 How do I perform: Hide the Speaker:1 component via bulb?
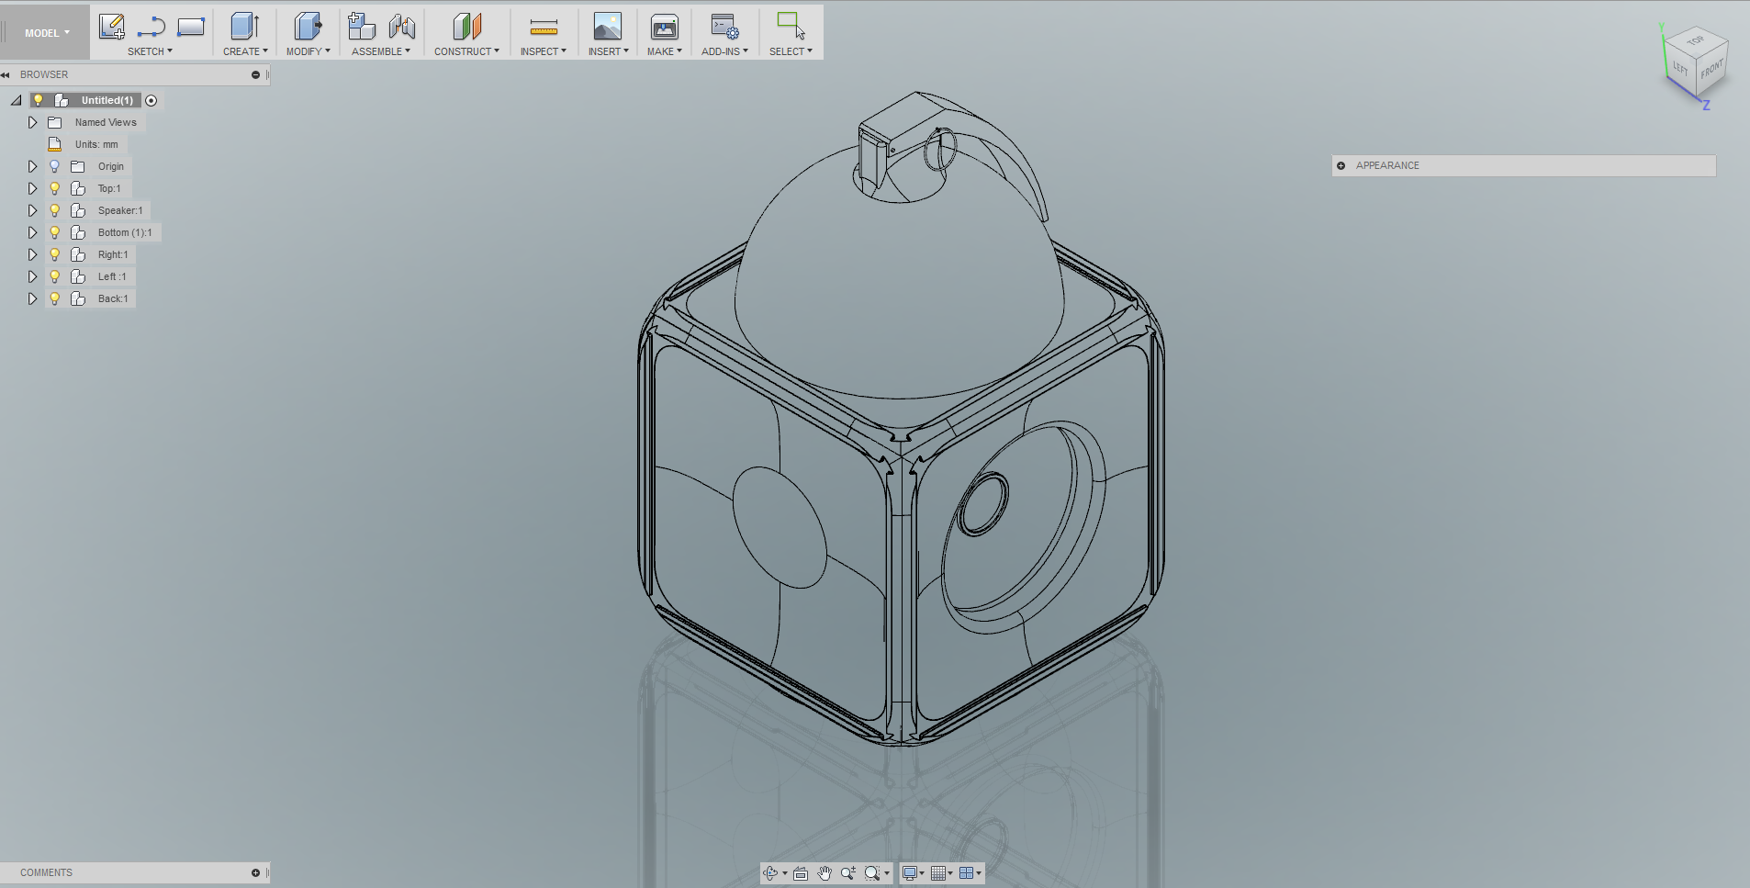point(54,210)
